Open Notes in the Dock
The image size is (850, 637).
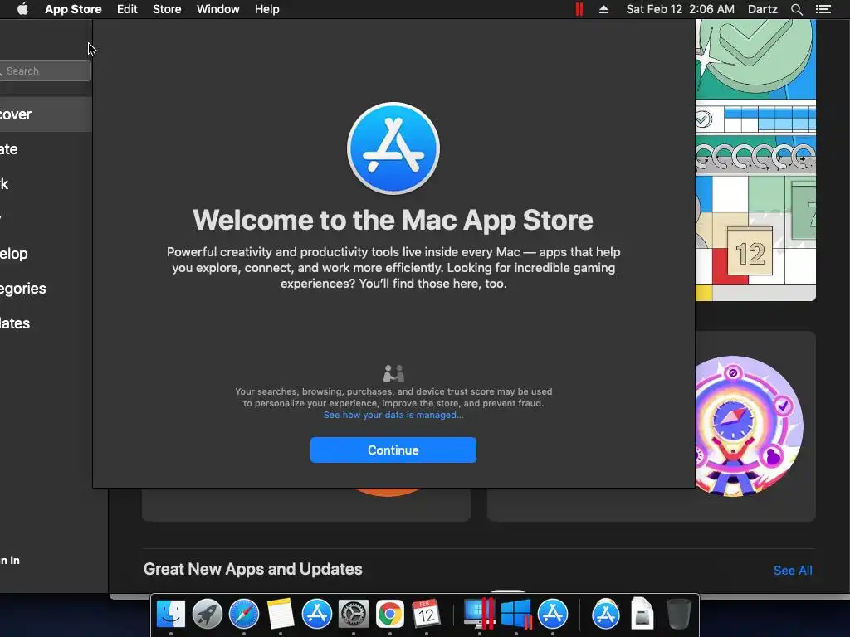(281, 615)
